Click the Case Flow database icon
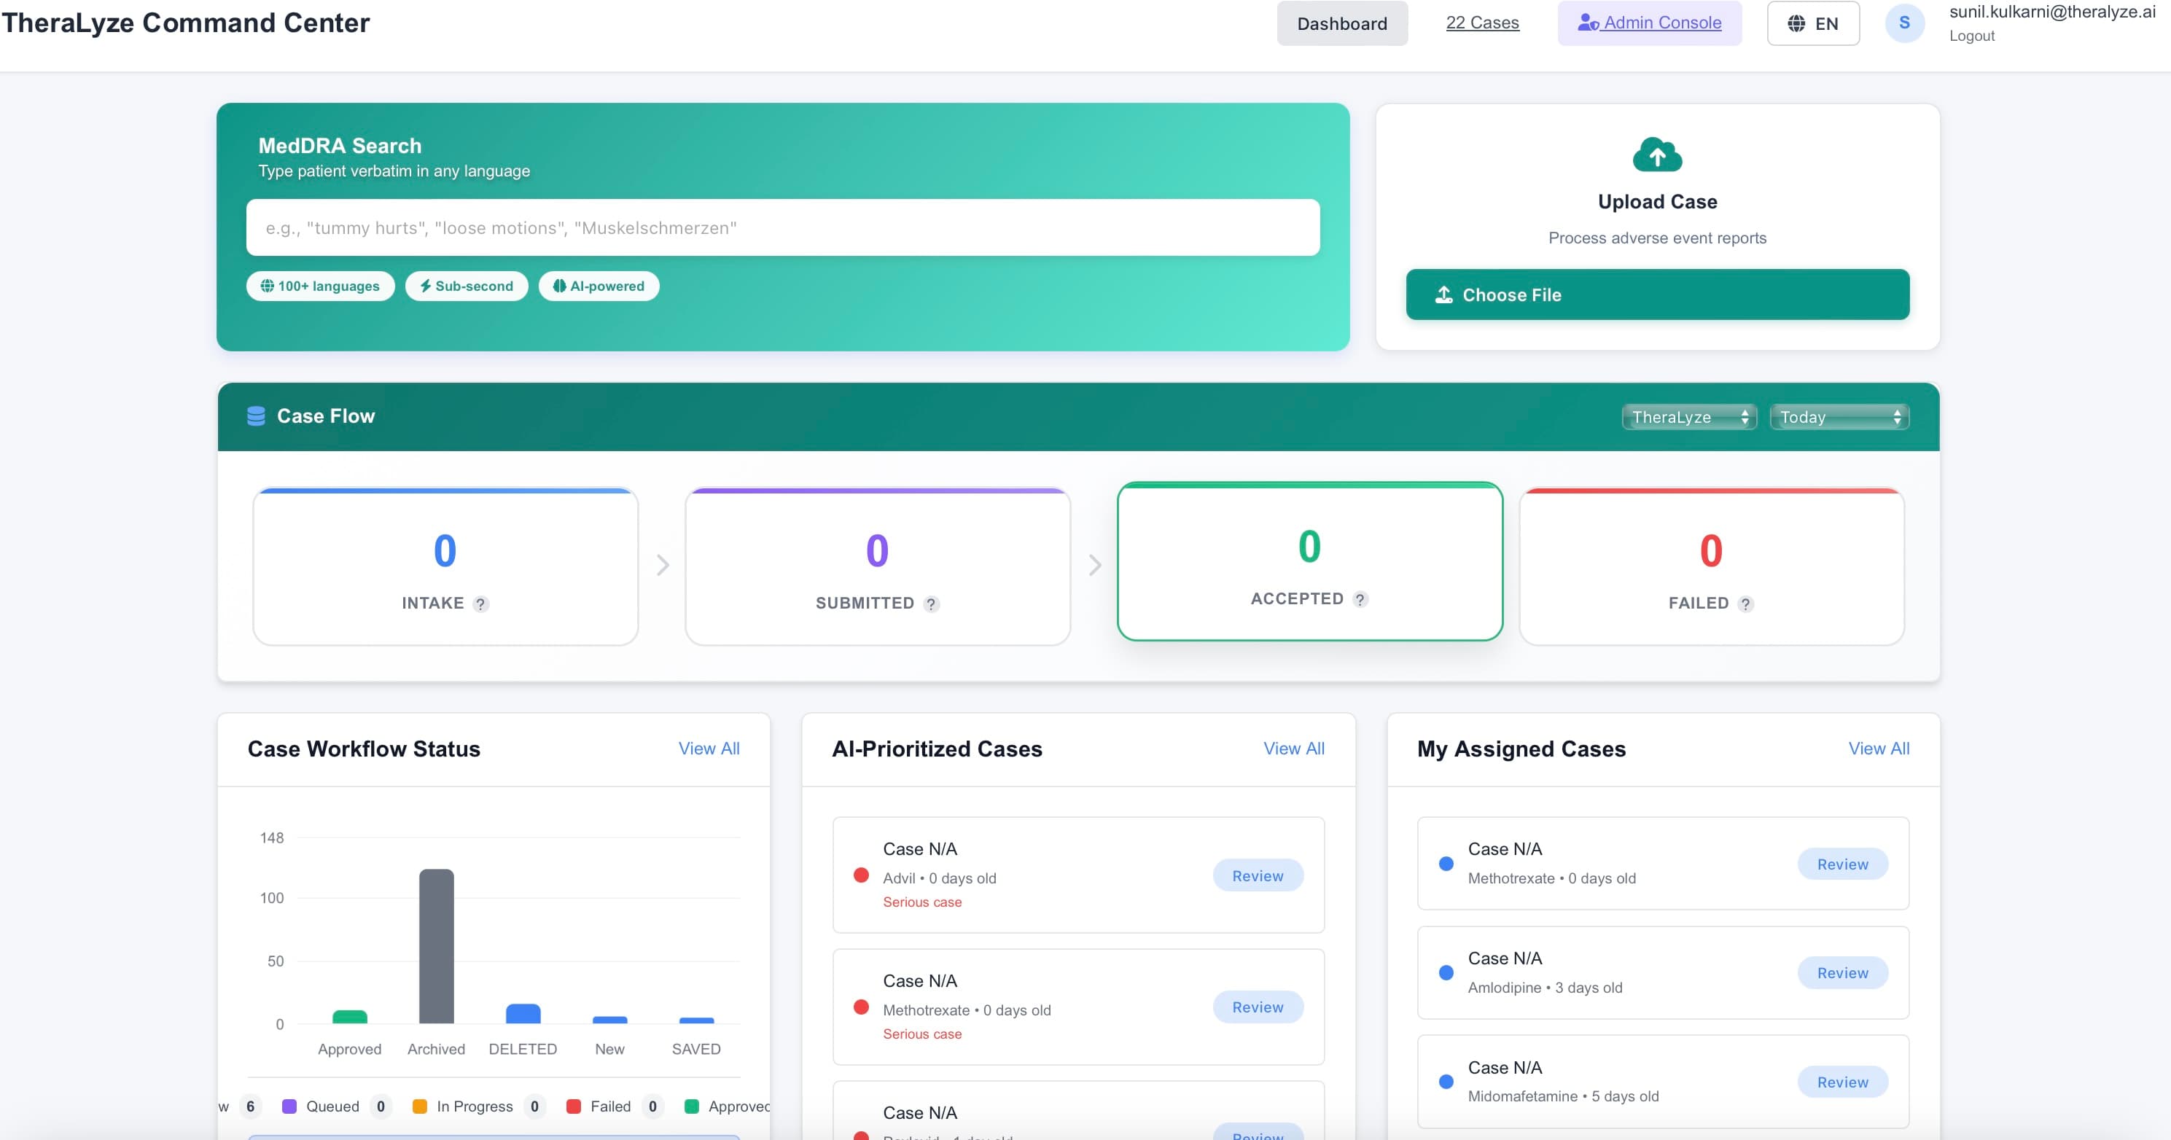This screenshot has height=1140, width=2171. coord(256,416)
